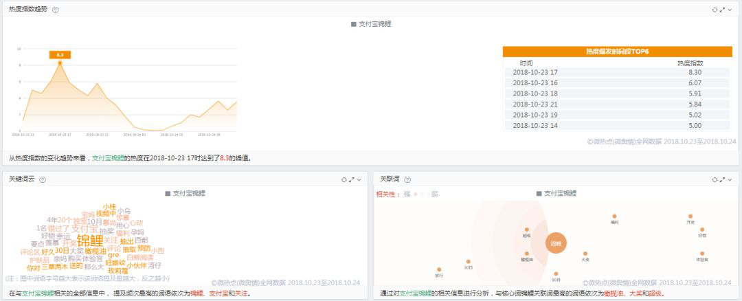742x301 pixels.
Task: Click the 8.3 peak marker on chart
Action: coord(60,63)
